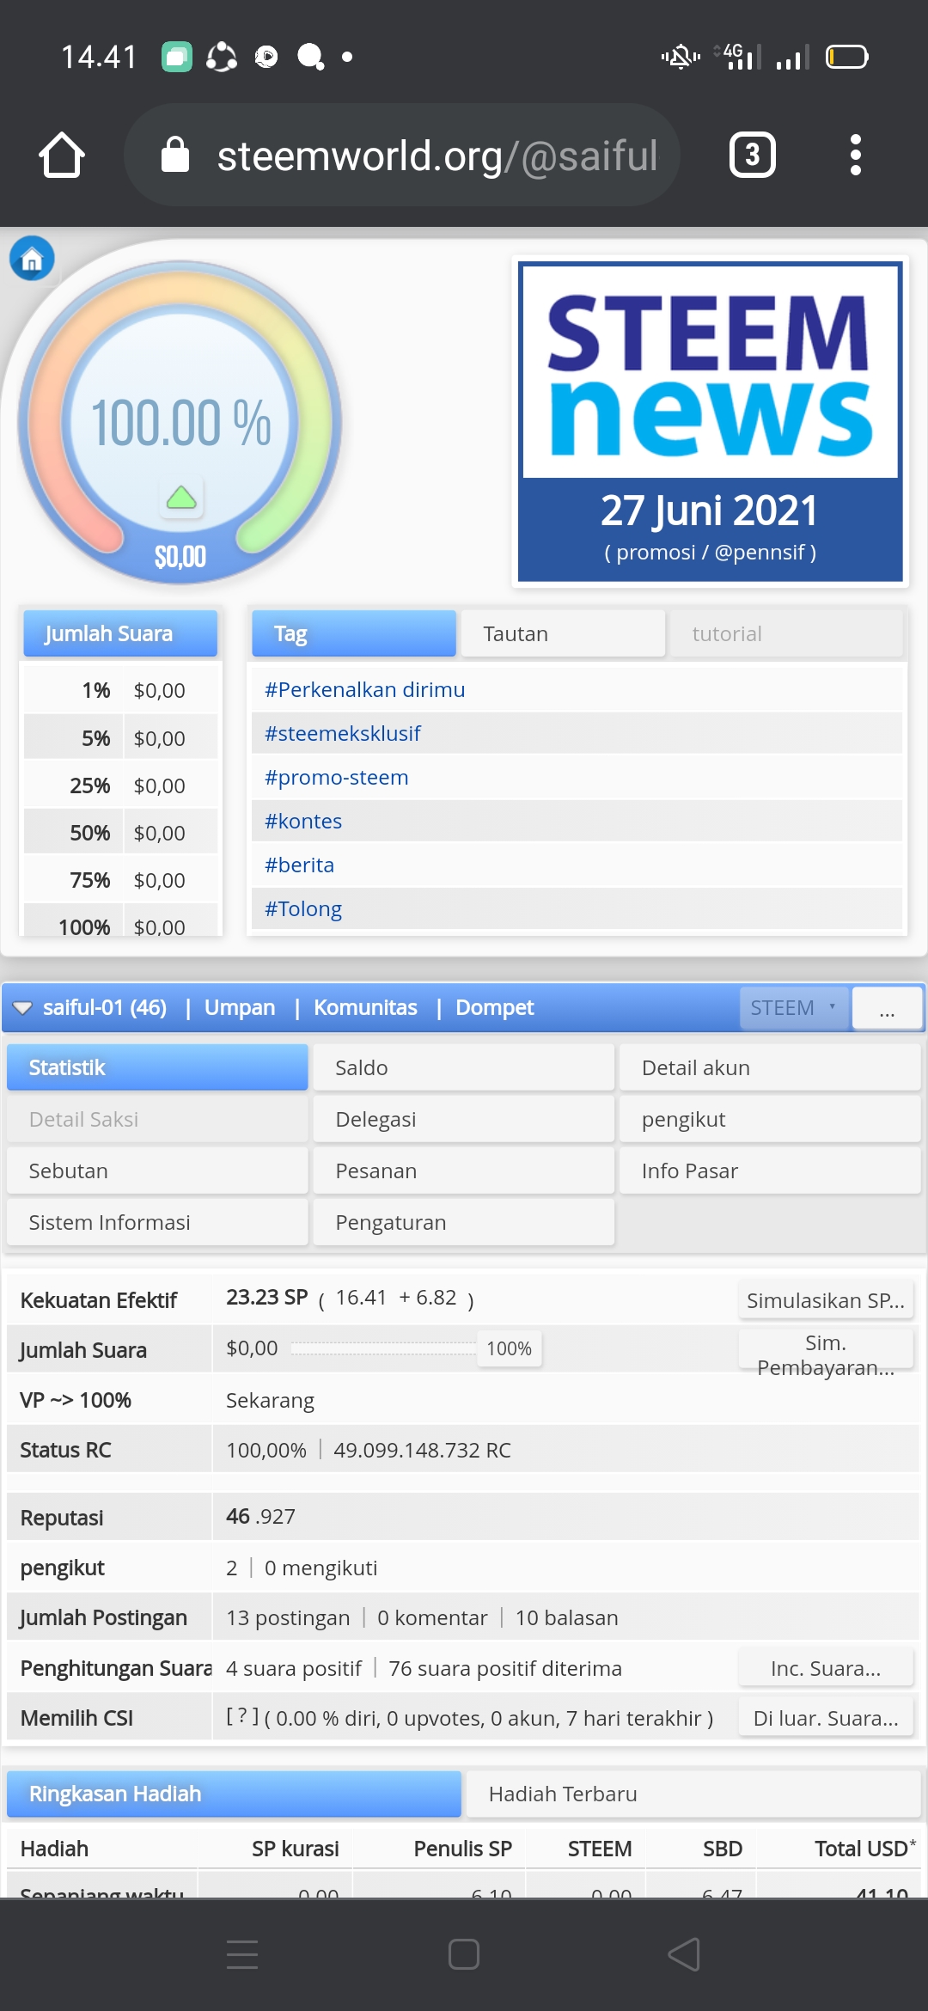Click the Di luar. Suara... button
The height and width of the screenshot is (2011, 928).
(826, 1718)
